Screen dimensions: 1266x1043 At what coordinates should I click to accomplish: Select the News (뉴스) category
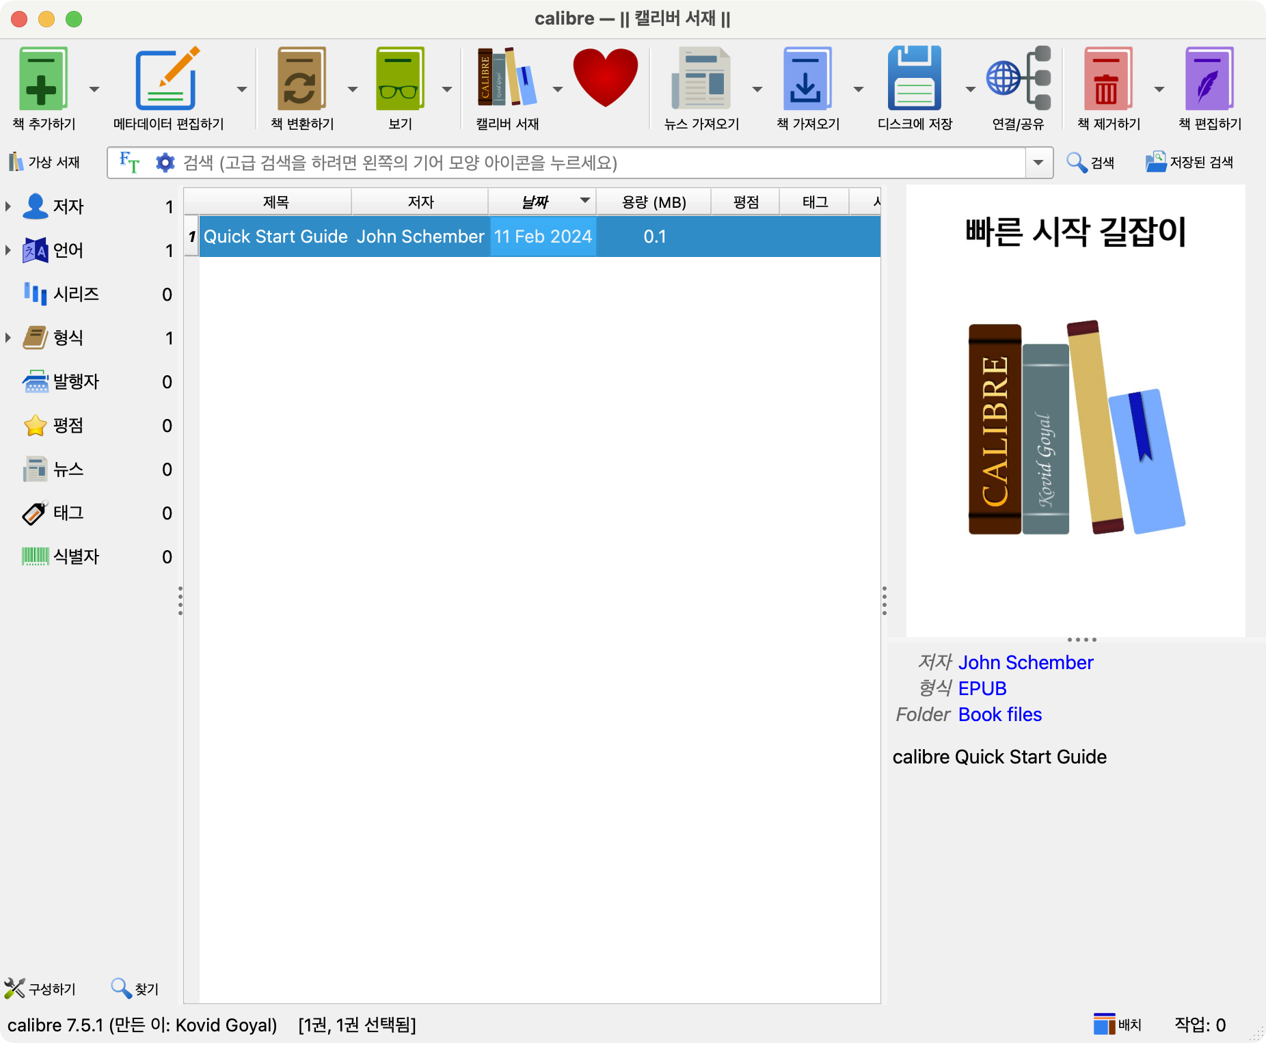pos(90,469)
